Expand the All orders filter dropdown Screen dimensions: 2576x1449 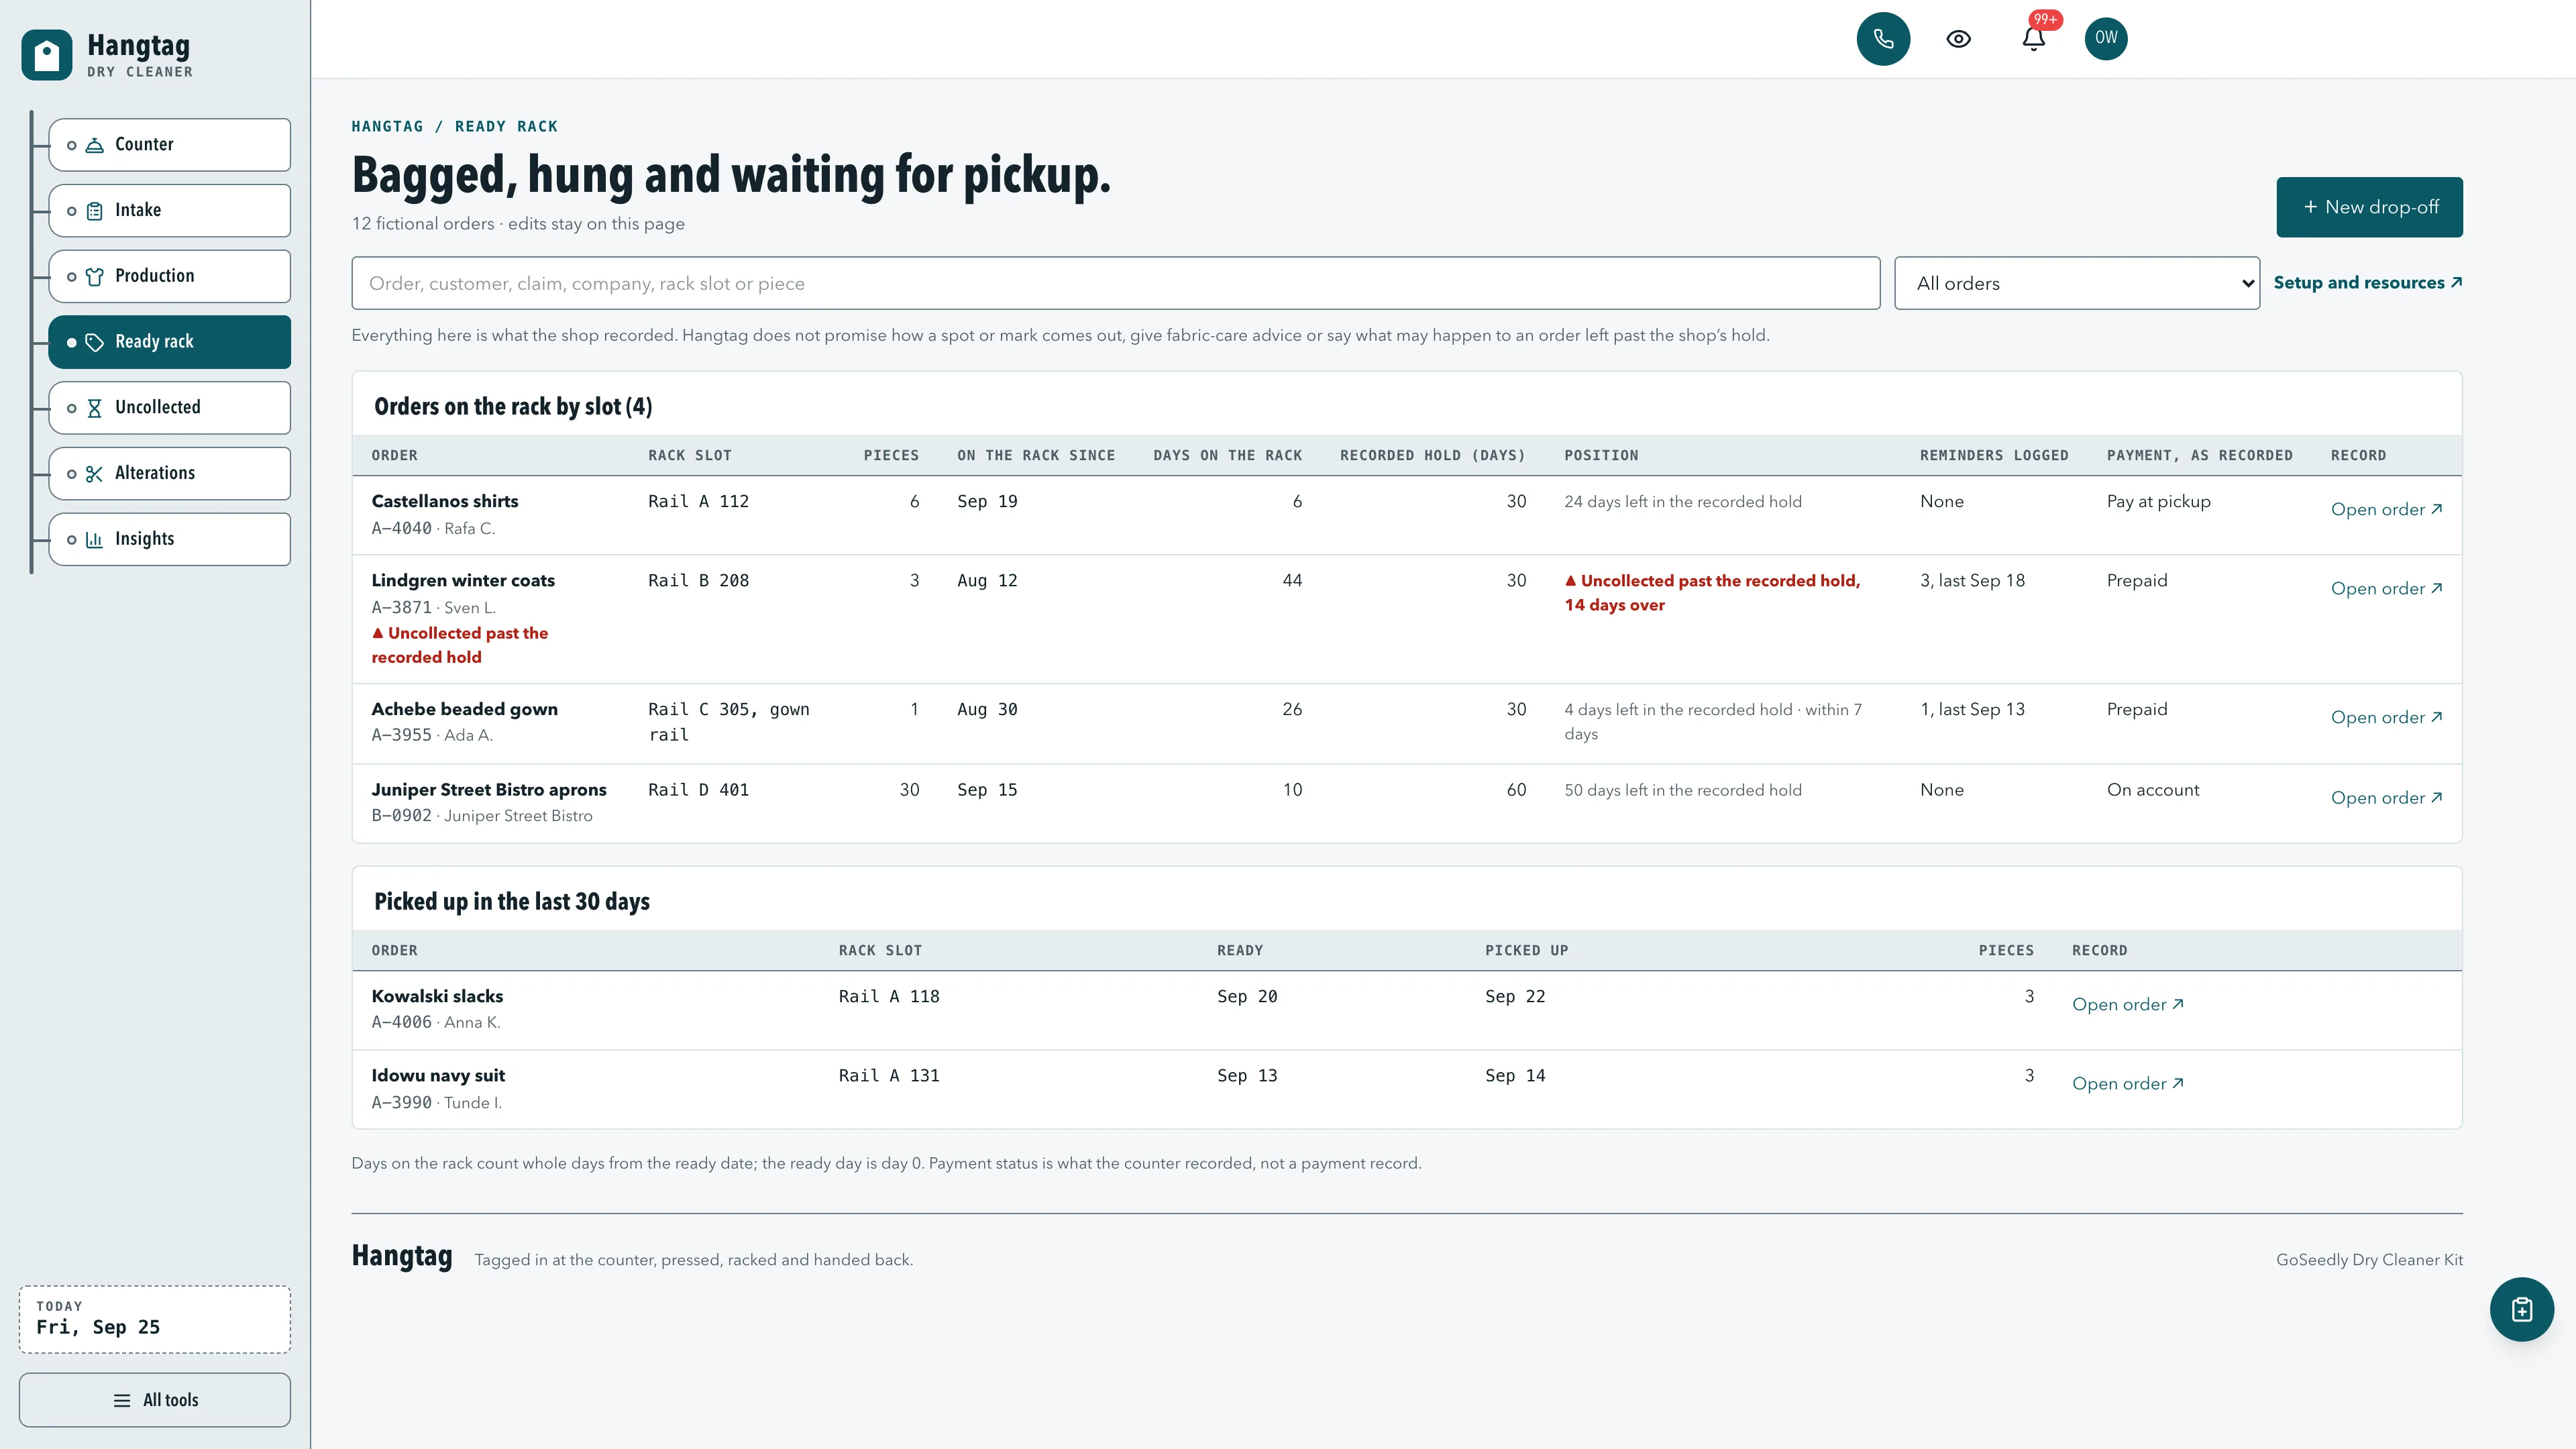tap(2076, 283)
